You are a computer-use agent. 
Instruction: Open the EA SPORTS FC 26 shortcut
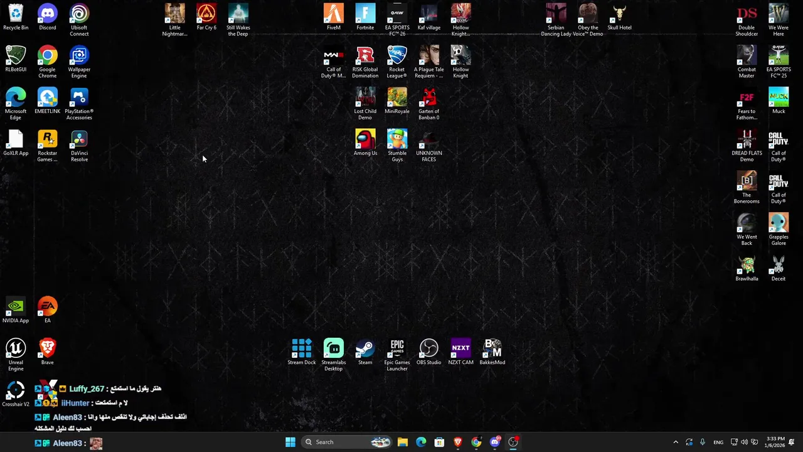[397, 20]
